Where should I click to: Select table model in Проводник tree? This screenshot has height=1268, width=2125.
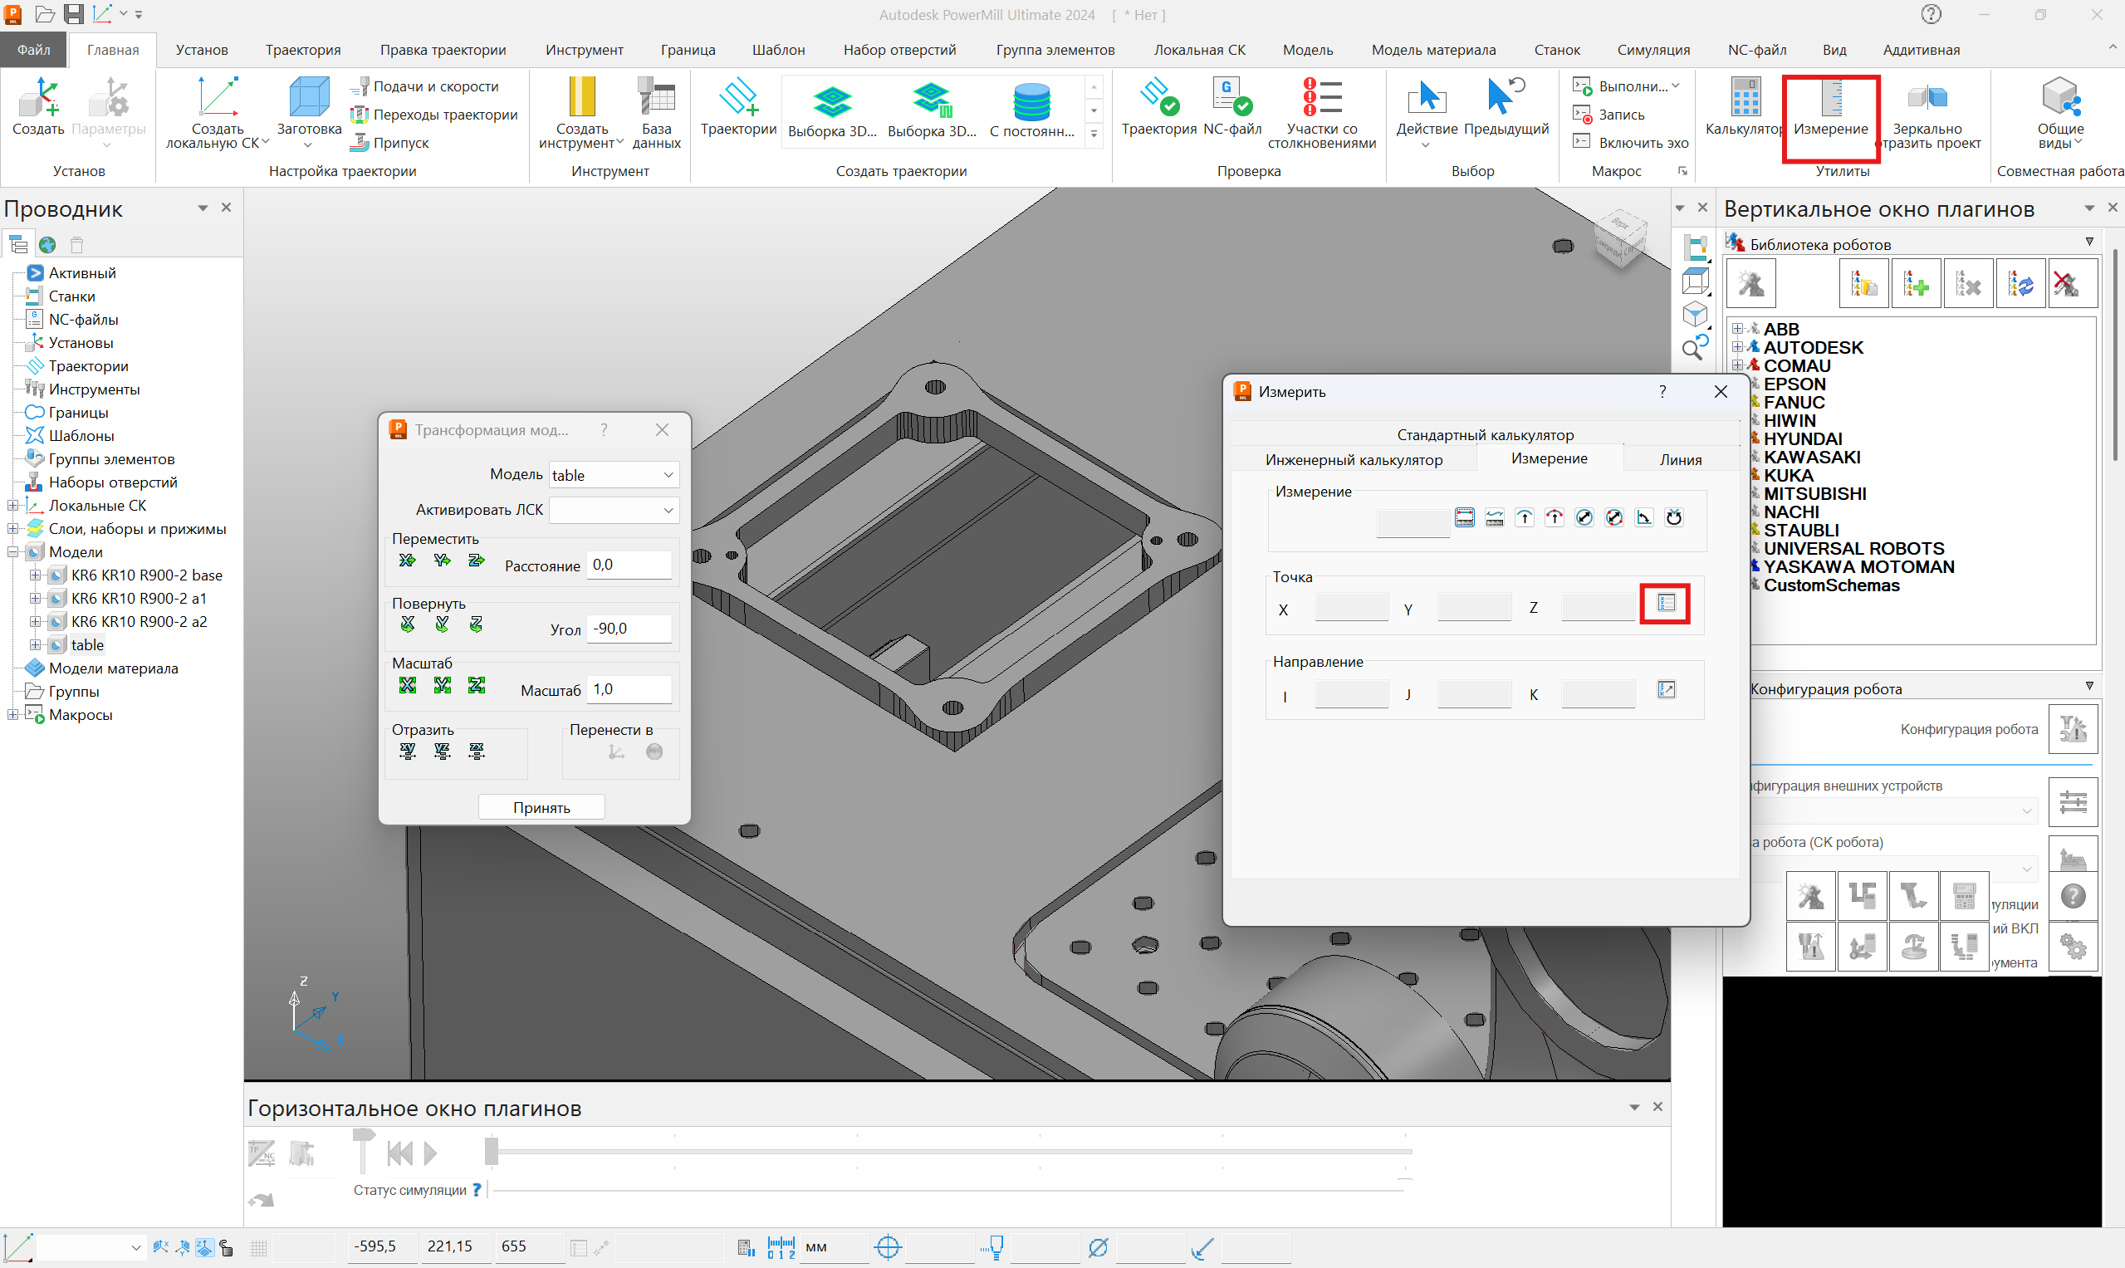point(87,645)
